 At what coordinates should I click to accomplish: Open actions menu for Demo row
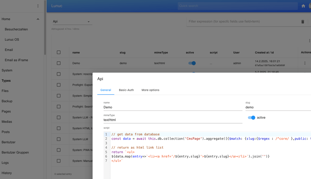[305, 63]
